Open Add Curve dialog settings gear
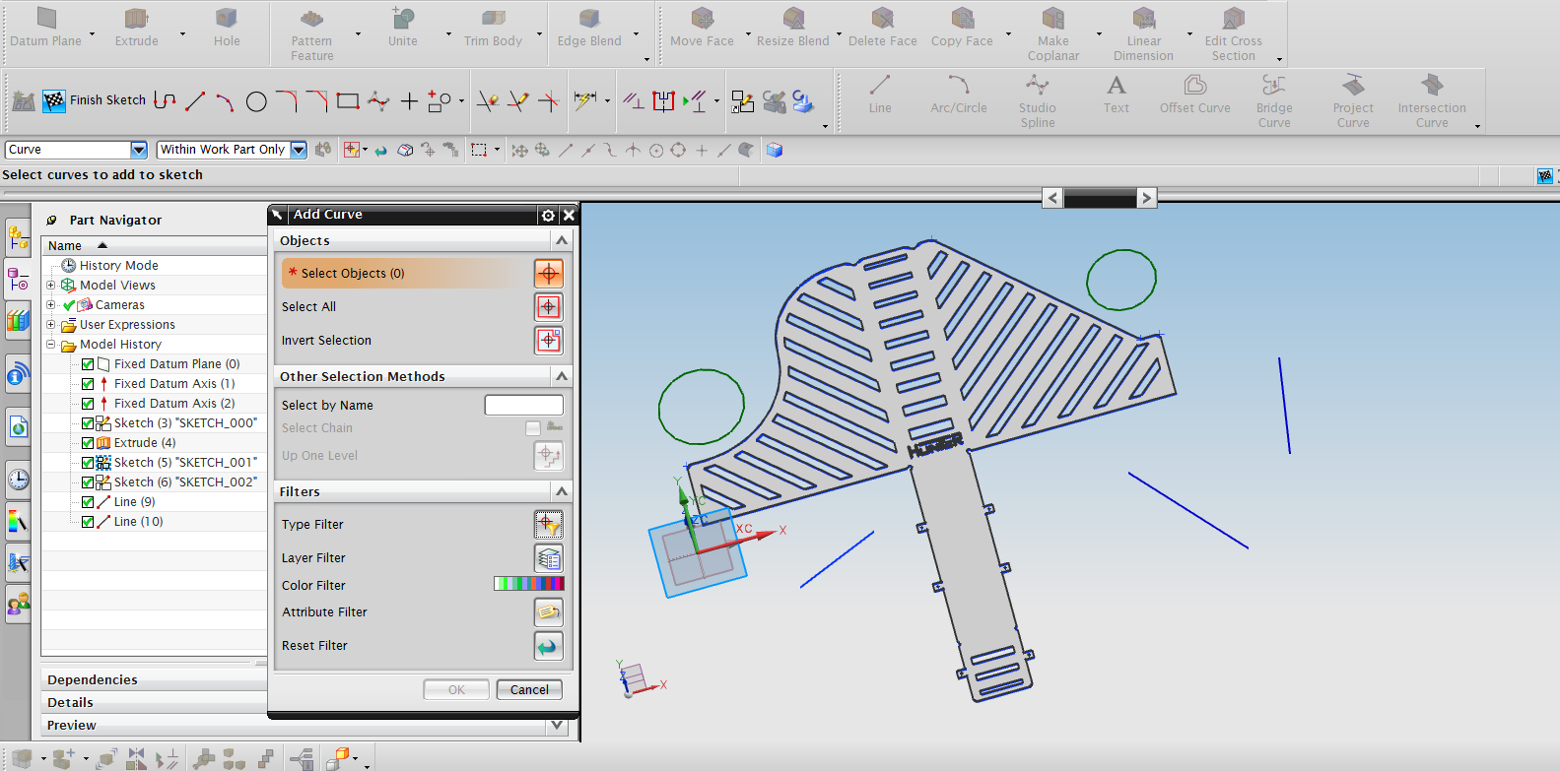This screenshot has height=771, width=1560. coord(548,215)
